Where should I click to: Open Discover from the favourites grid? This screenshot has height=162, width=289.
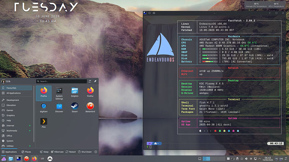click(59, 108)
